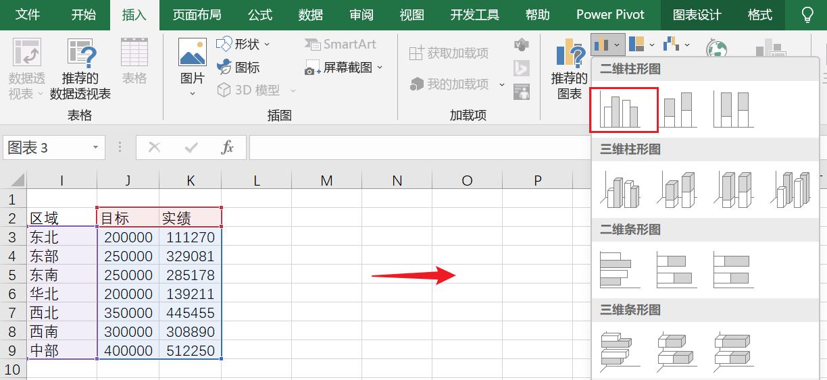Click the Bing maps add-in icon
827x380 pixels.
pos(521,68)
